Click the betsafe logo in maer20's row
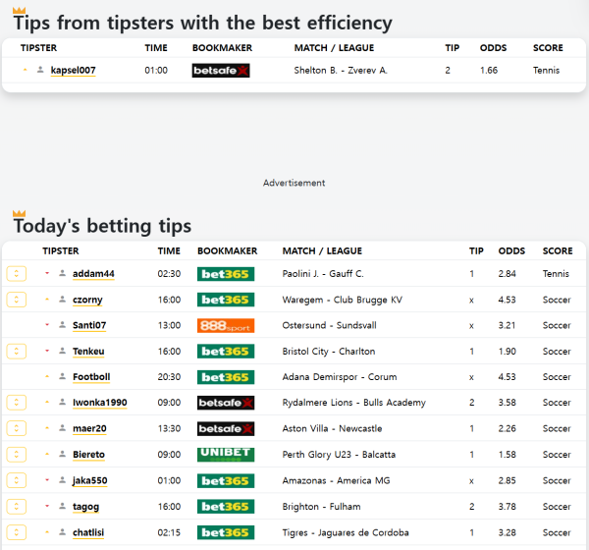The height and width of the screenshot is (550, 589). tap(225, 428)
